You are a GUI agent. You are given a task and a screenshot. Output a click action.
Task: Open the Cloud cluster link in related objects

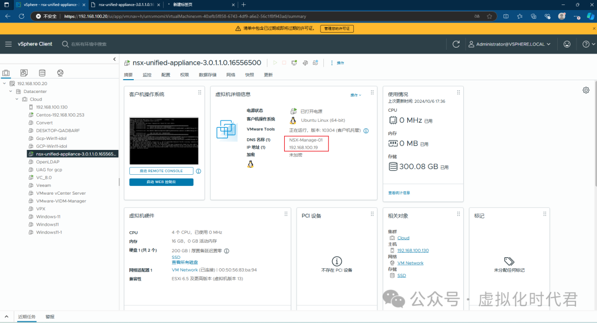pyautogui.click(x=403, y=238)
